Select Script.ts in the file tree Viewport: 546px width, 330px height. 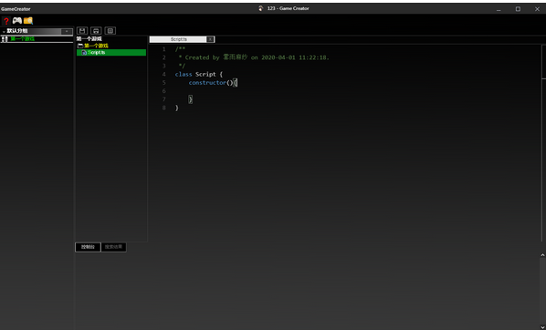point(111,53)
